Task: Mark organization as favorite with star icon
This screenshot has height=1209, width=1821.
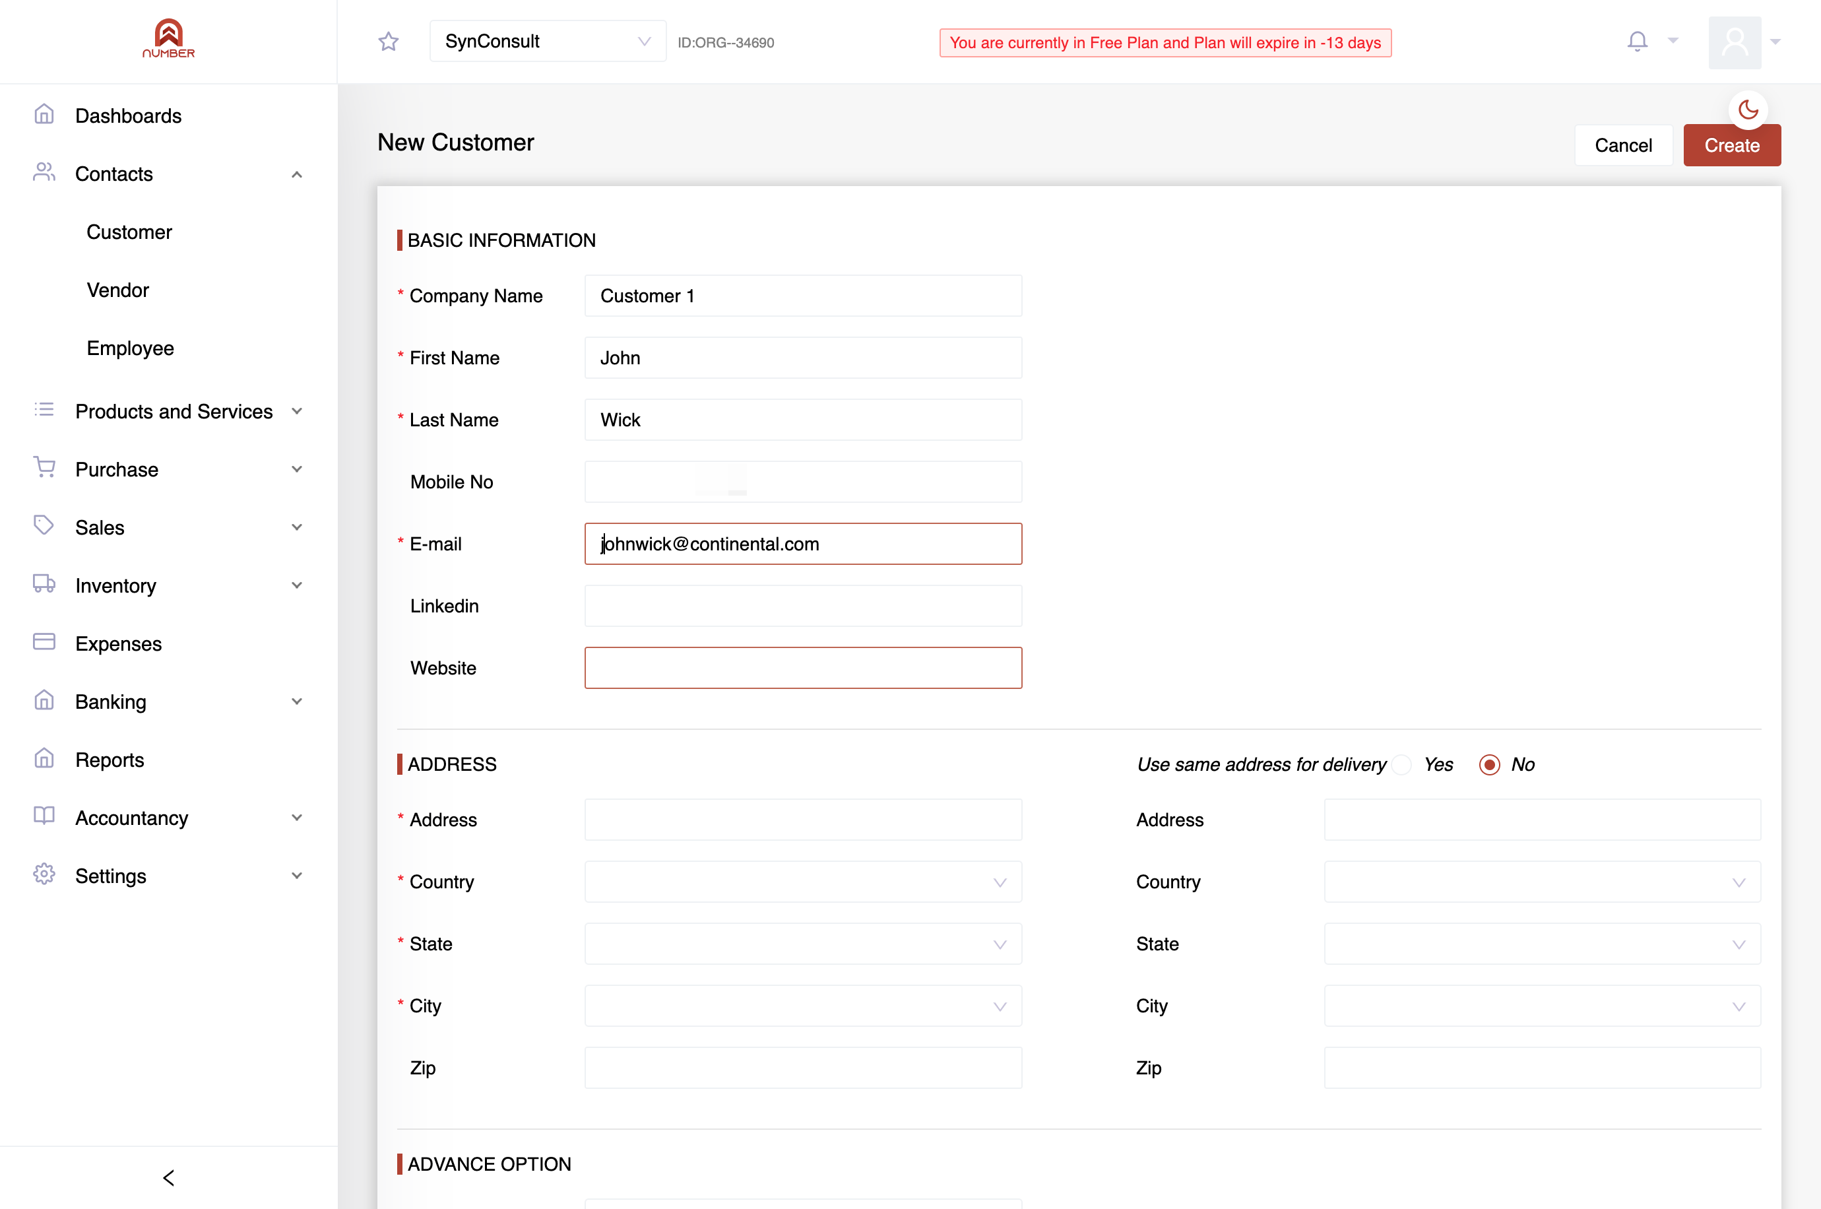Action: tap(389, 42)
